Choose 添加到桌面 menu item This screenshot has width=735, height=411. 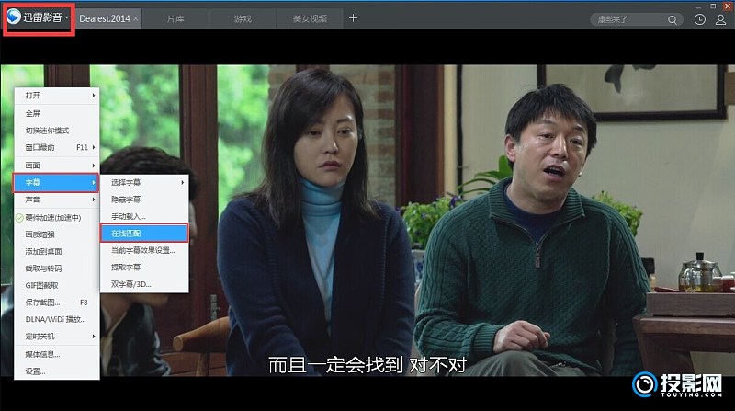click(x=57, y=252)
